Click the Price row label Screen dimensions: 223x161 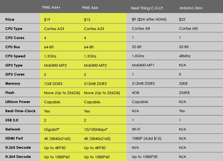coord(10,19)
